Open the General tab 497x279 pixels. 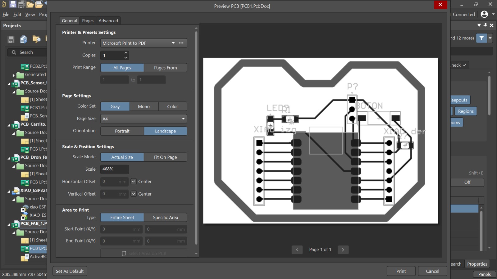click(x=69, y=20)
